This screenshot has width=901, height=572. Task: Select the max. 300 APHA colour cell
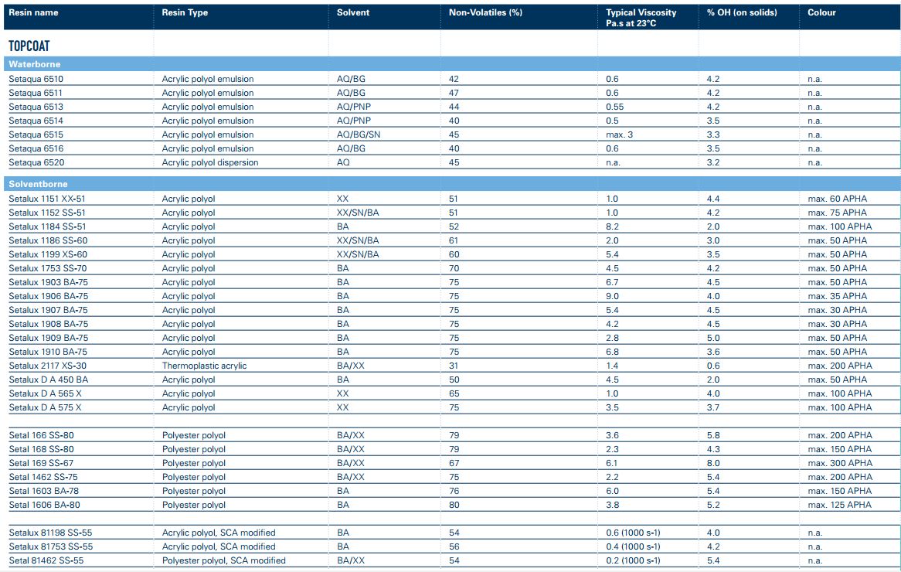coord(840,463)
